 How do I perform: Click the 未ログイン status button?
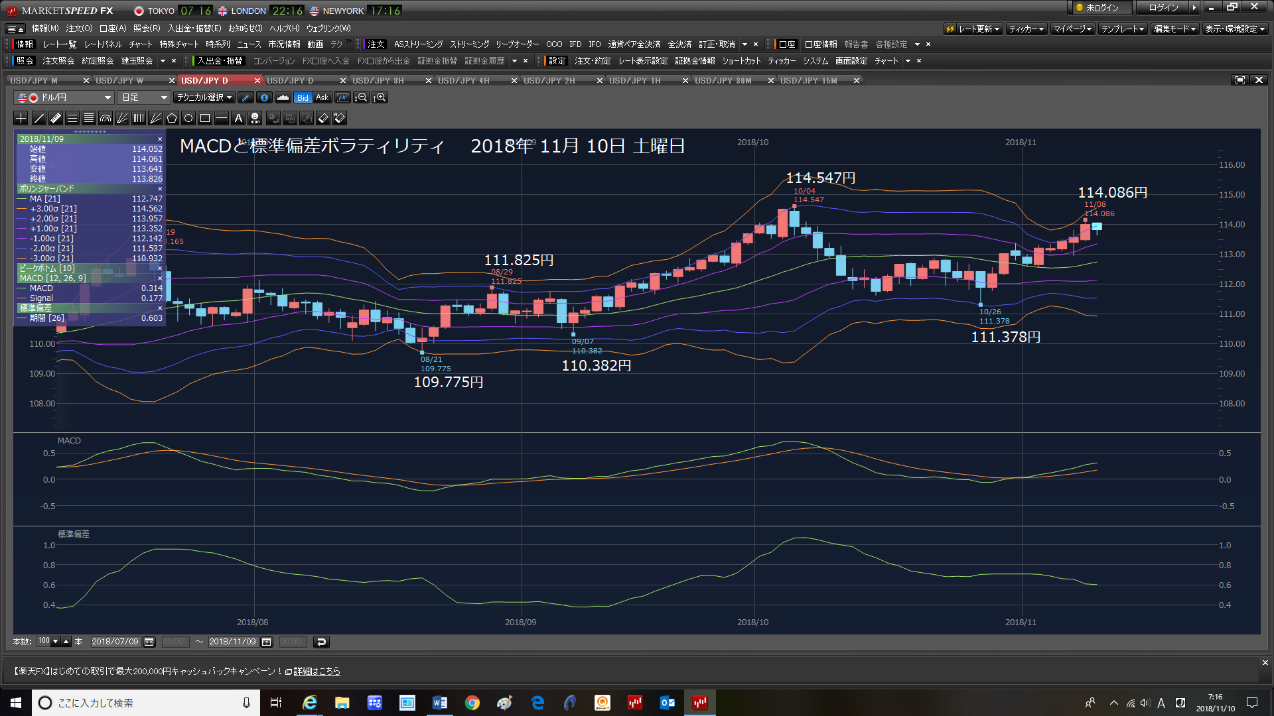(1102, 8)
